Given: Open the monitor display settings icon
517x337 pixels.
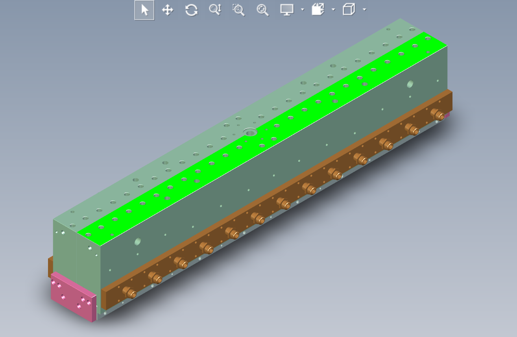Looking at the screenshot, I should (x=287, y=10).
